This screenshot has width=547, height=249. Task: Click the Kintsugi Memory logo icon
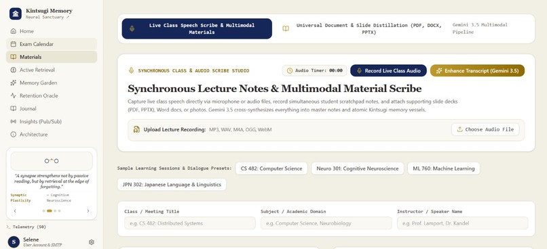point(15,14)
